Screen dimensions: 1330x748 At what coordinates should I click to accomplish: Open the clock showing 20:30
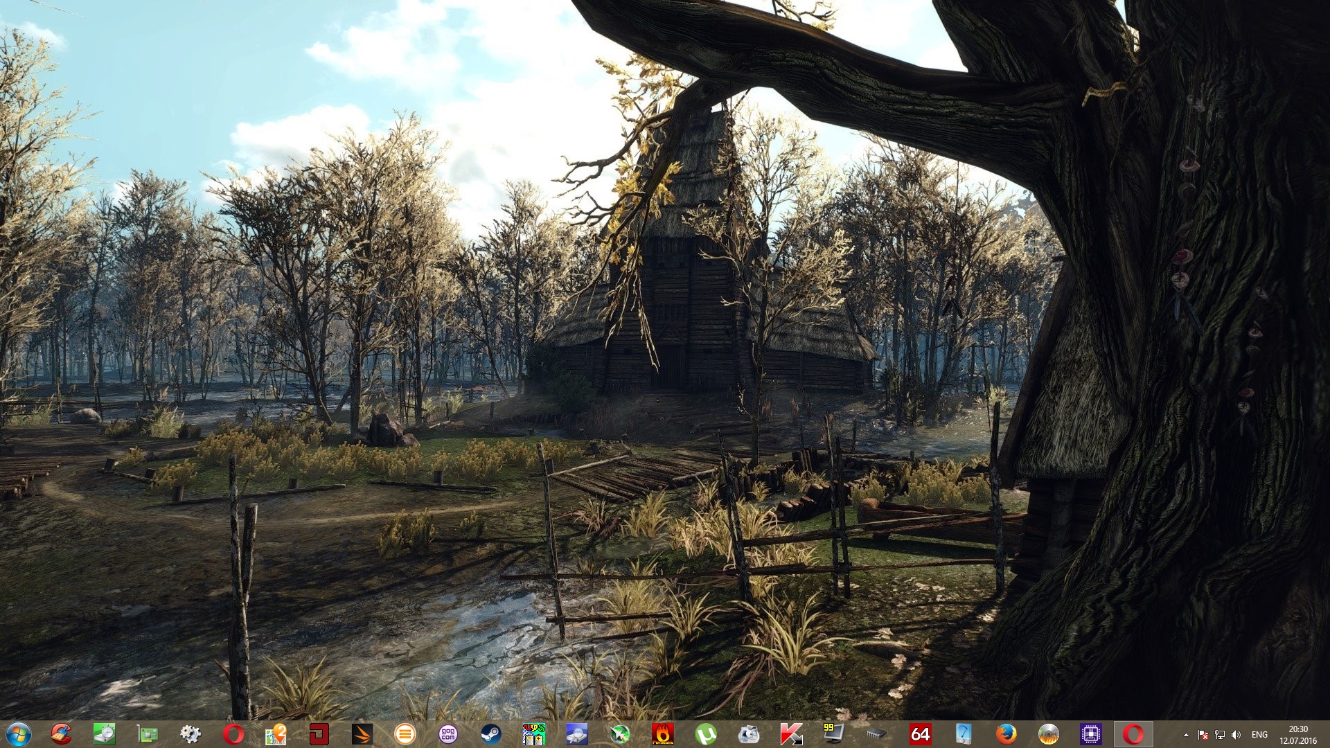point(1298,735)
